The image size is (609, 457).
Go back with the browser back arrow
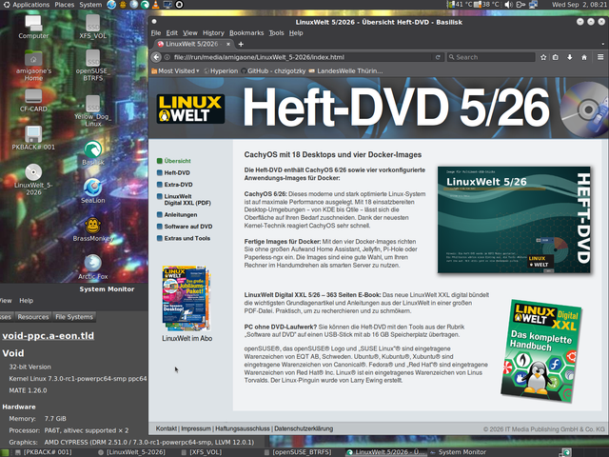[156, 57]
